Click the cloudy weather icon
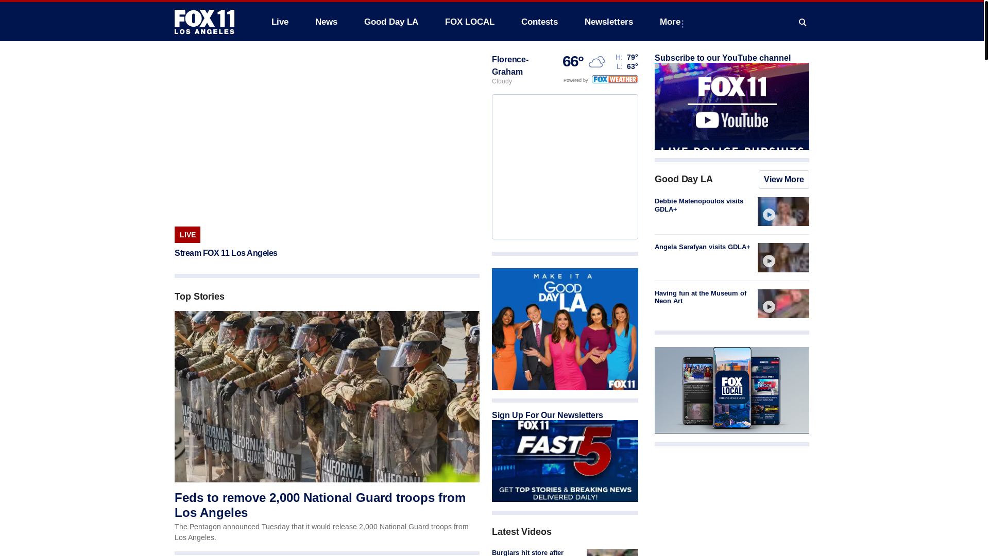 pyautogui.click(x=596, y=62)
